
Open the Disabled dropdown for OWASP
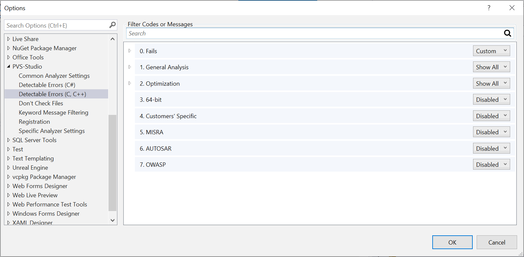click(x=491, y=164)
